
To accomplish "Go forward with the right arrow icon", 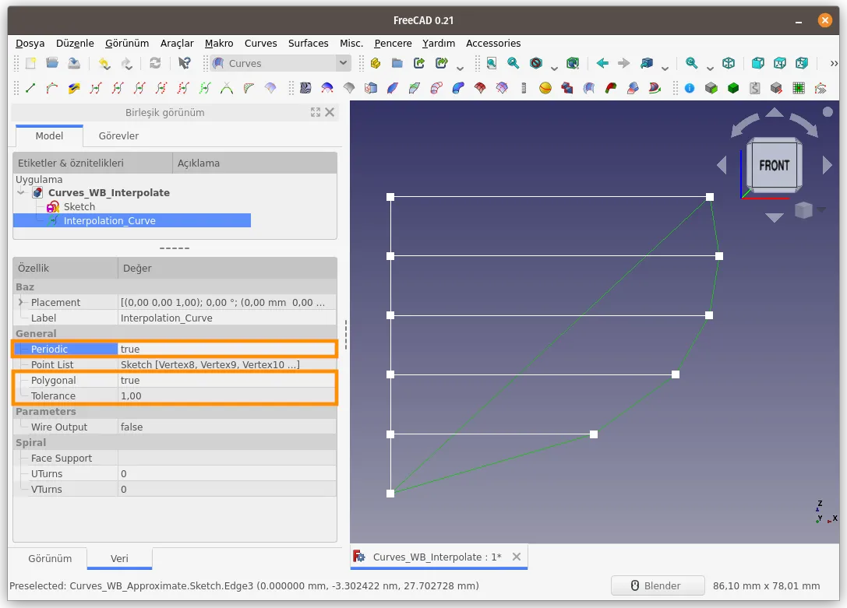I will point(624,63).
